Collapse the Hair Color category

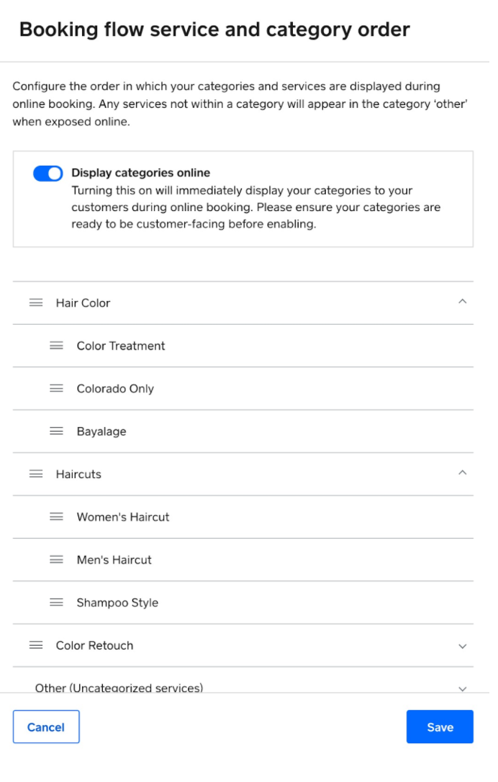click(x=463, y=302)
